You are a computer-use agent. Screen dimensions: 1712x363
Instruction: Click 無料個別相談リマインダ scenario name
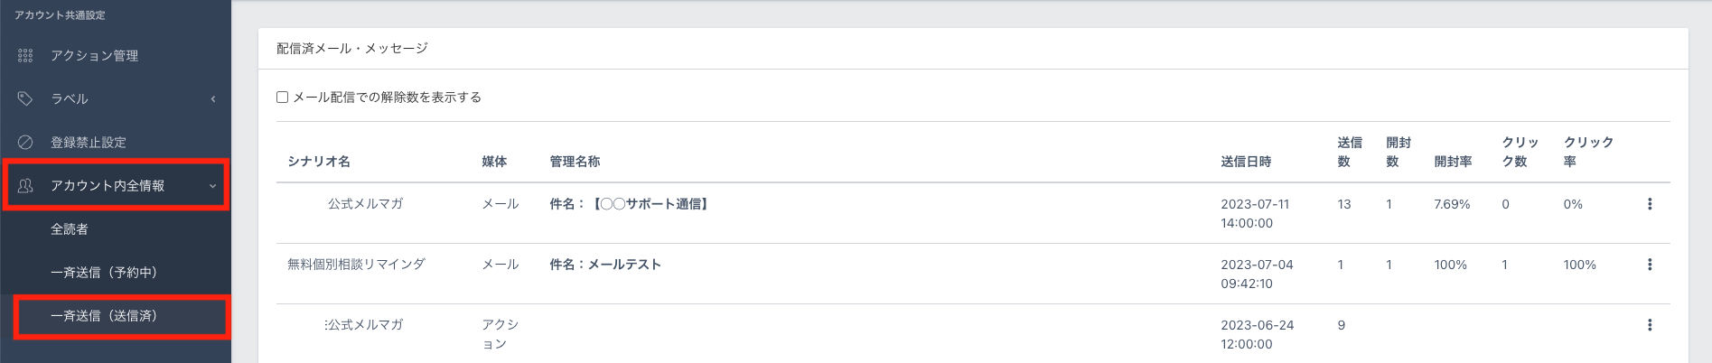[356, 265]
